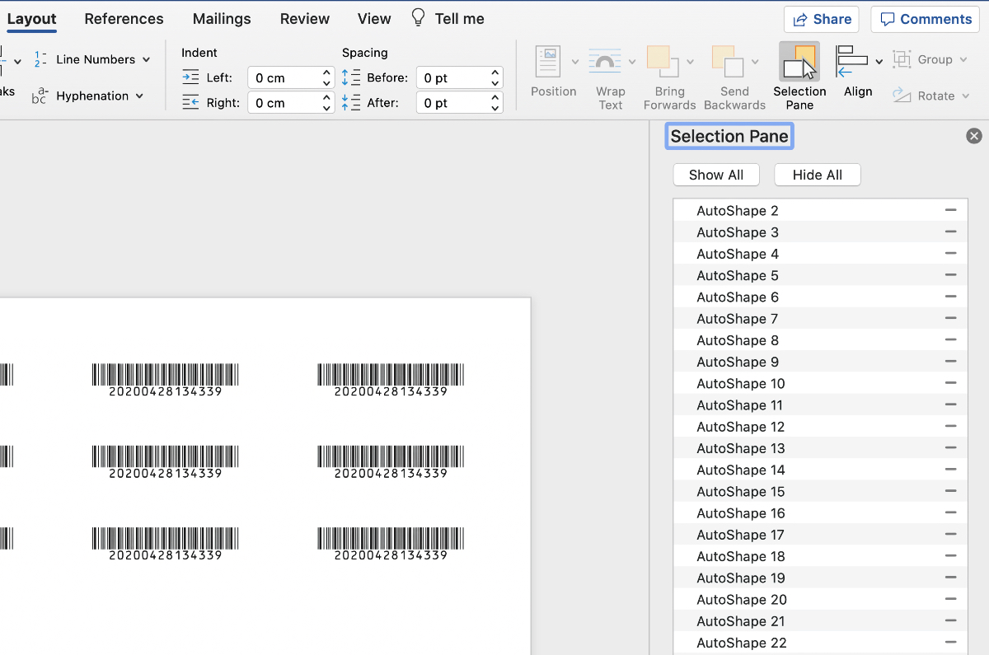Open the Align dropdown arrow

pos(879,62)
